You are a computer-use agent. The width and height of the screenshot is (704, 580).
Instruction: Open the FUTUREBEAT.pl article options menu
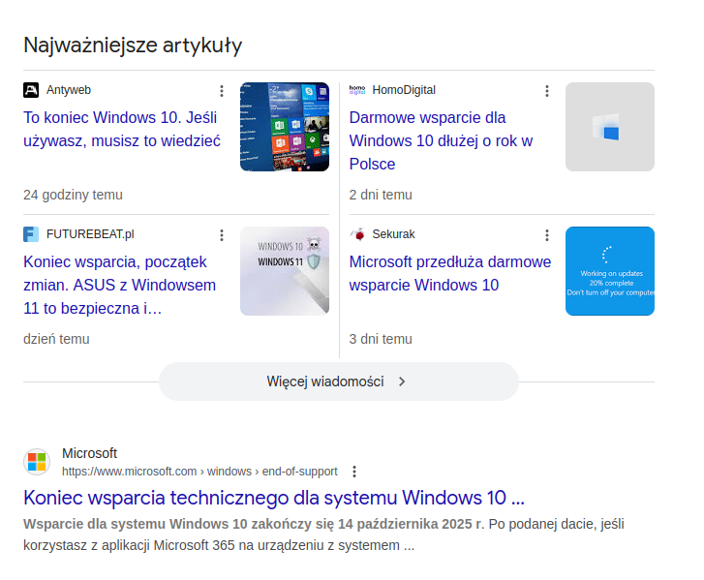coord(222,235)
